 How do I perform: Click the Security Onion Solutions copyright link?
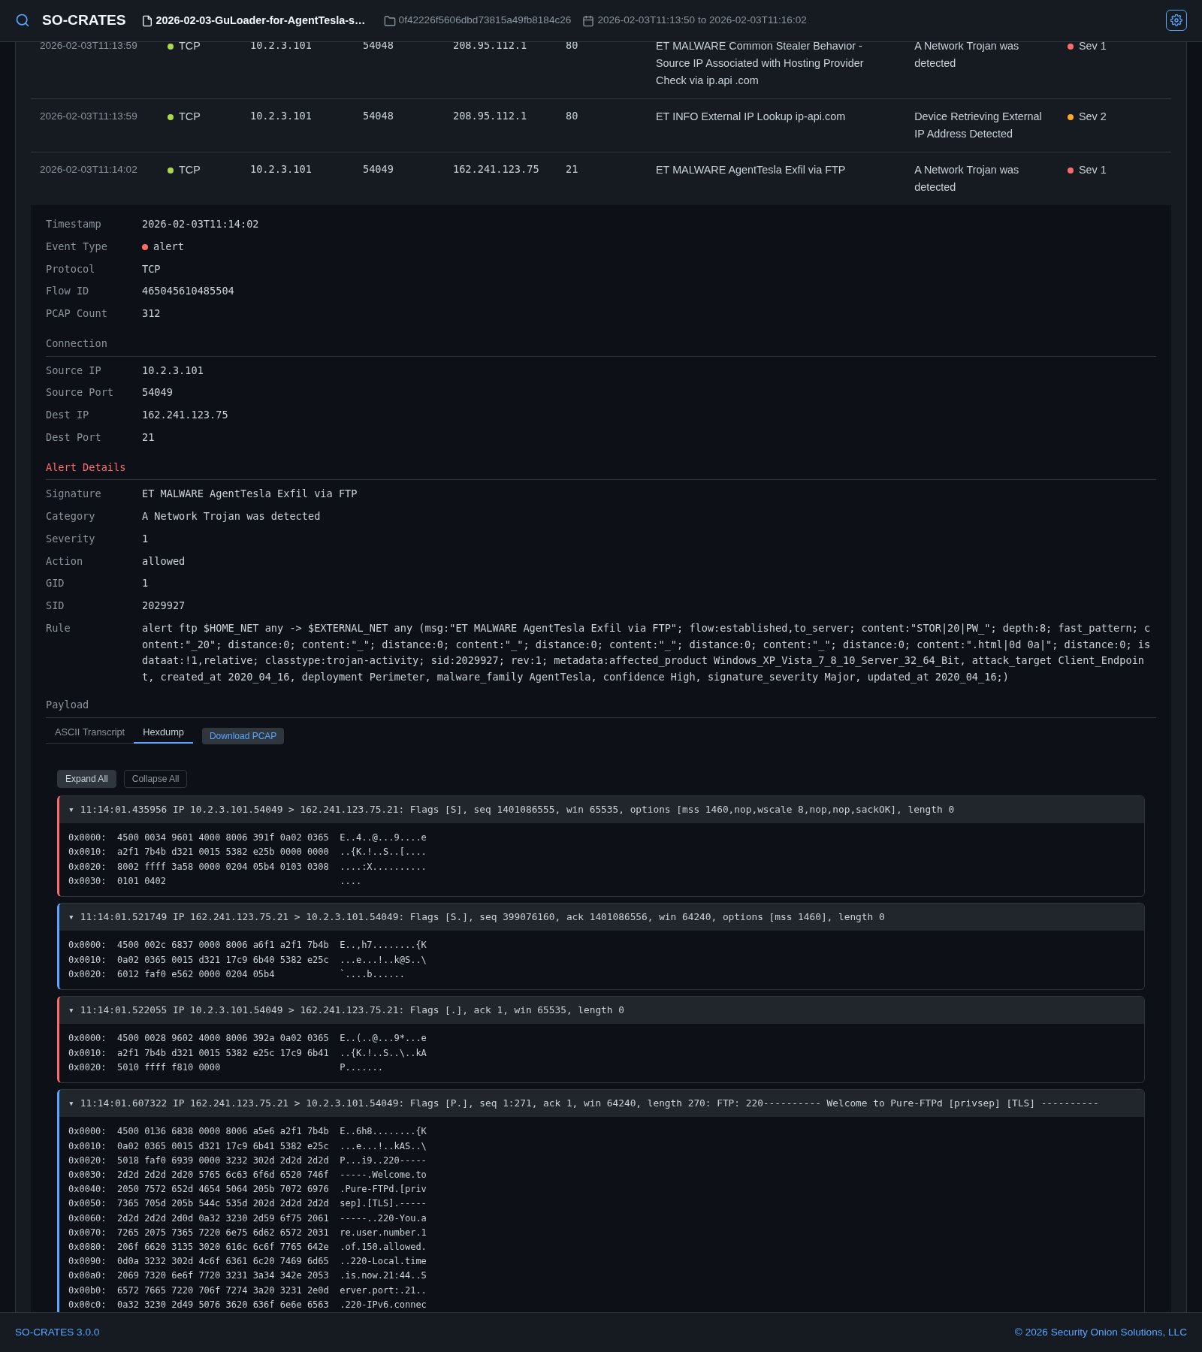(x=1101, y=1332)
